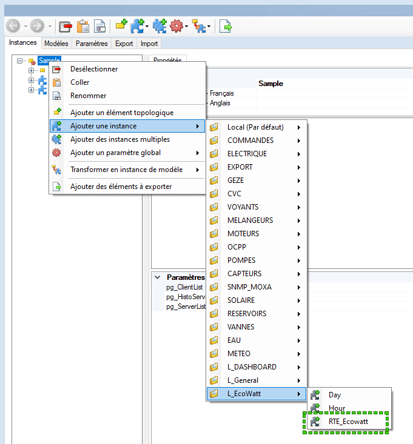The height and width of the screenshot is (444, 413).
Task: Expand the first child node under Sample
Action: [31, 70]
